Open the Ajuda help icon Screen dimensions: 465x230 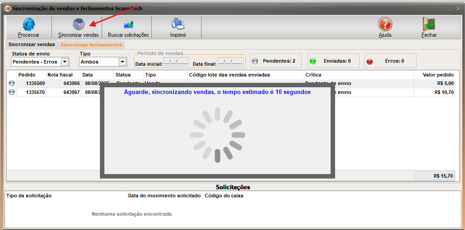(385, 25)
